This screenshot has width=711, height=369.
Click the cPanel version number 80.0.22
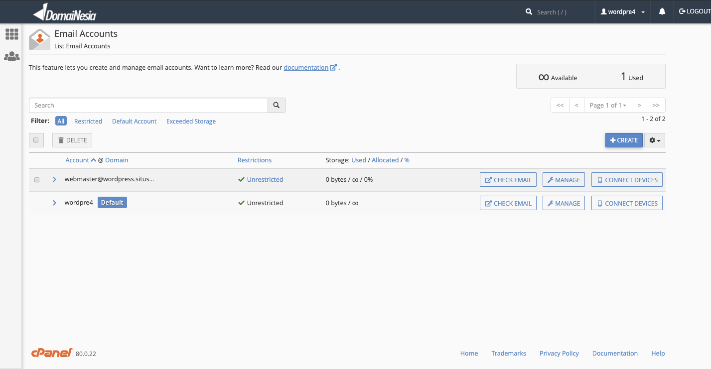click(x=86, y=354)
